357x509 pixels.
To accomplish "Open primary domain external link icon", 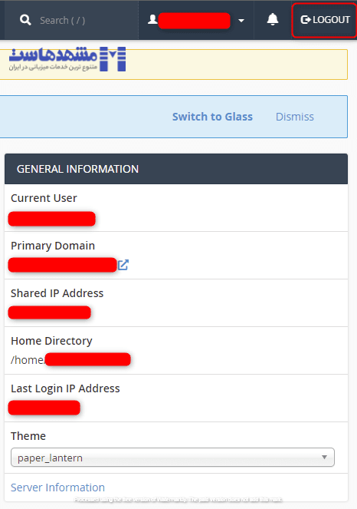I will pyautogui.click(x=123, y=265).
